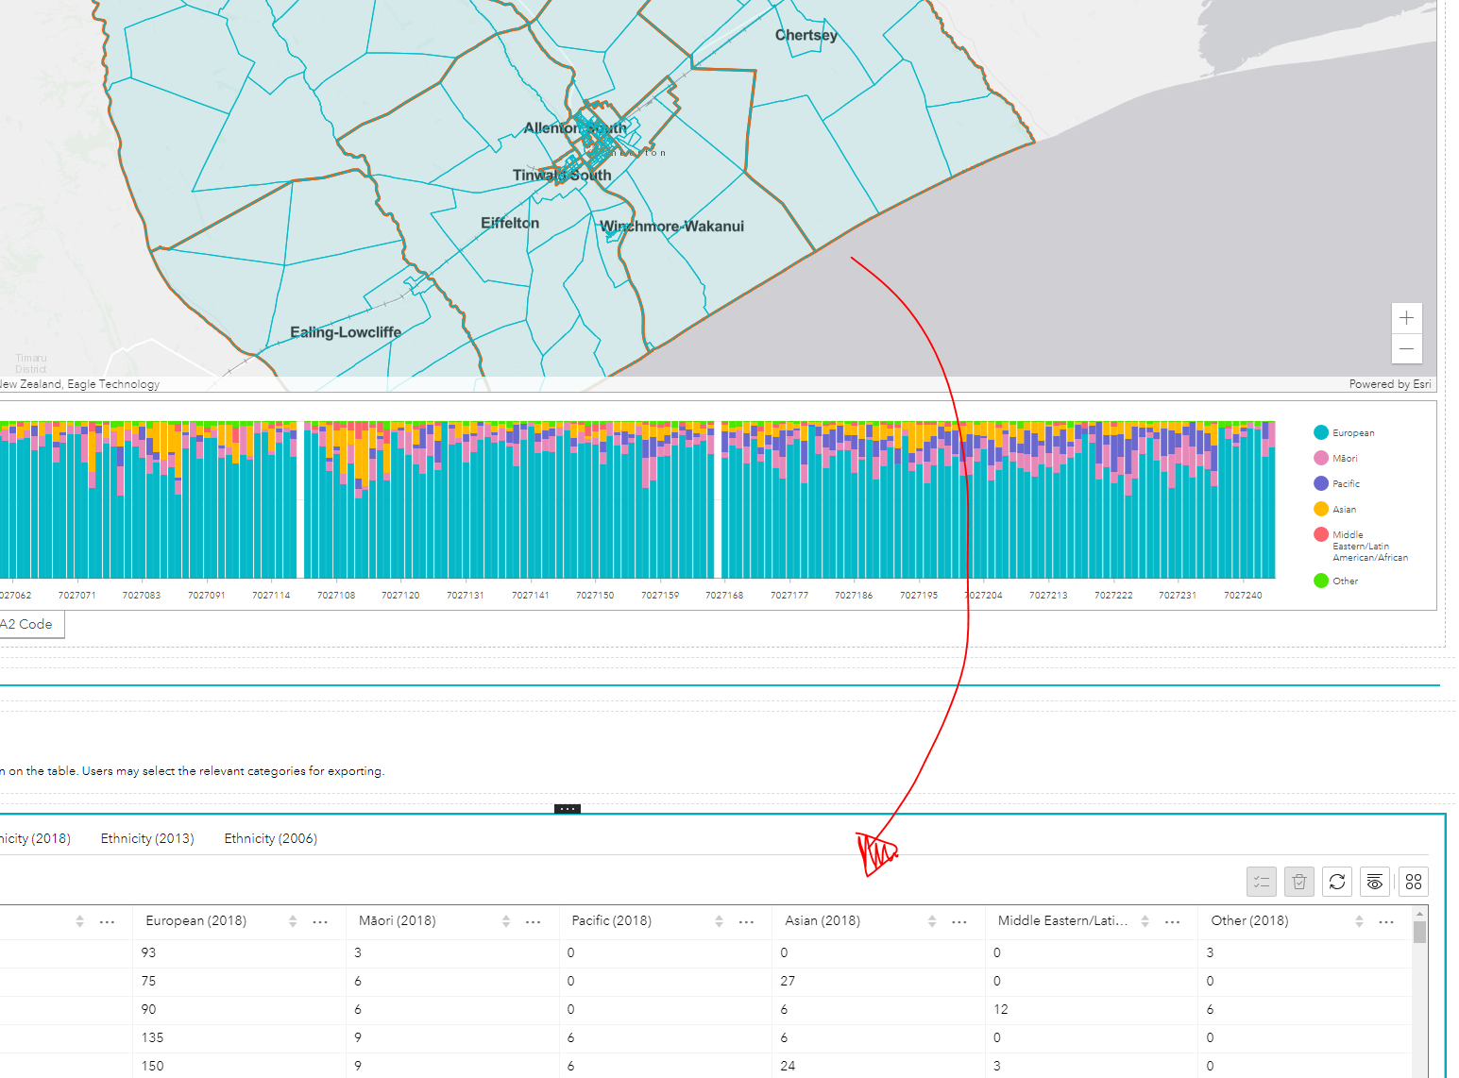Click the chart options ellipsis above the table
The height and width of the screenshot is (1078, 1459).
point(567,809)
